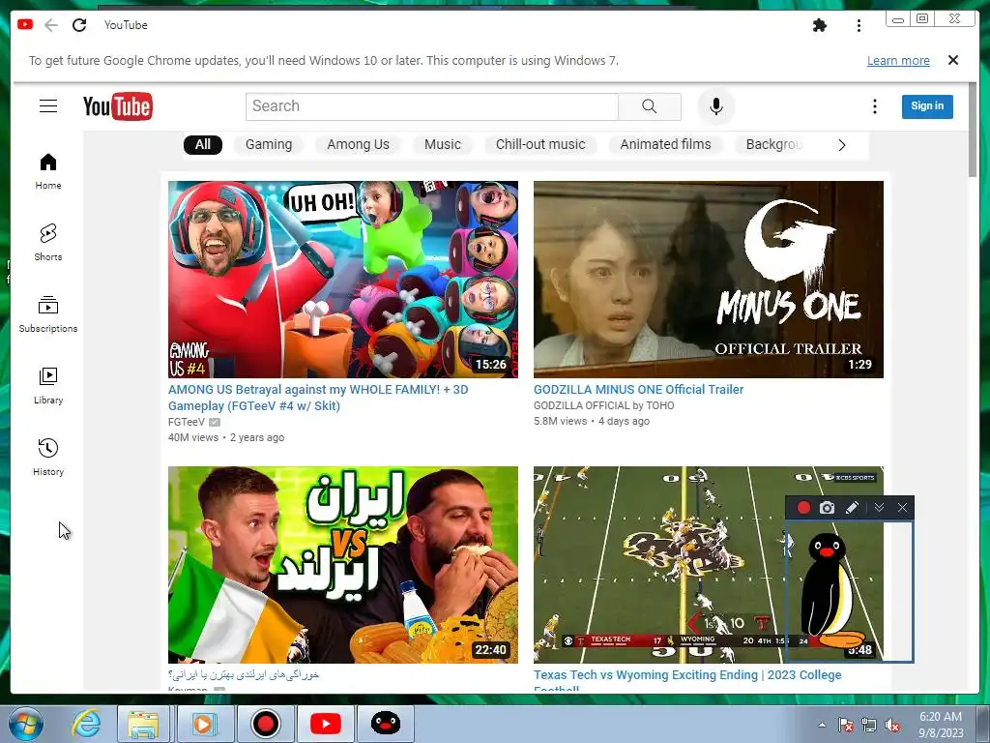Open the Among Us video thumbnail
The image size is (990, 743).
[x=343, y=280]
